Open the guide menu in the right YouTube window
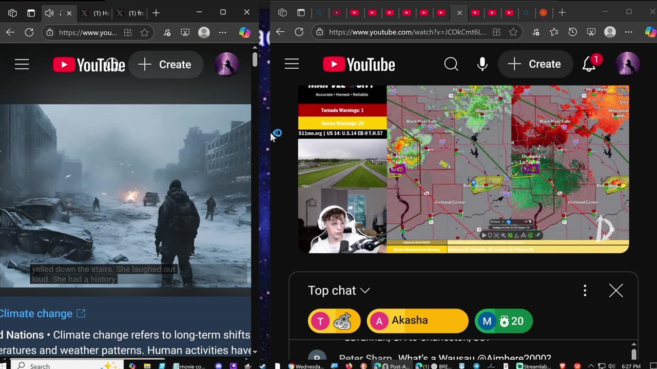 (x=292, y=64)
